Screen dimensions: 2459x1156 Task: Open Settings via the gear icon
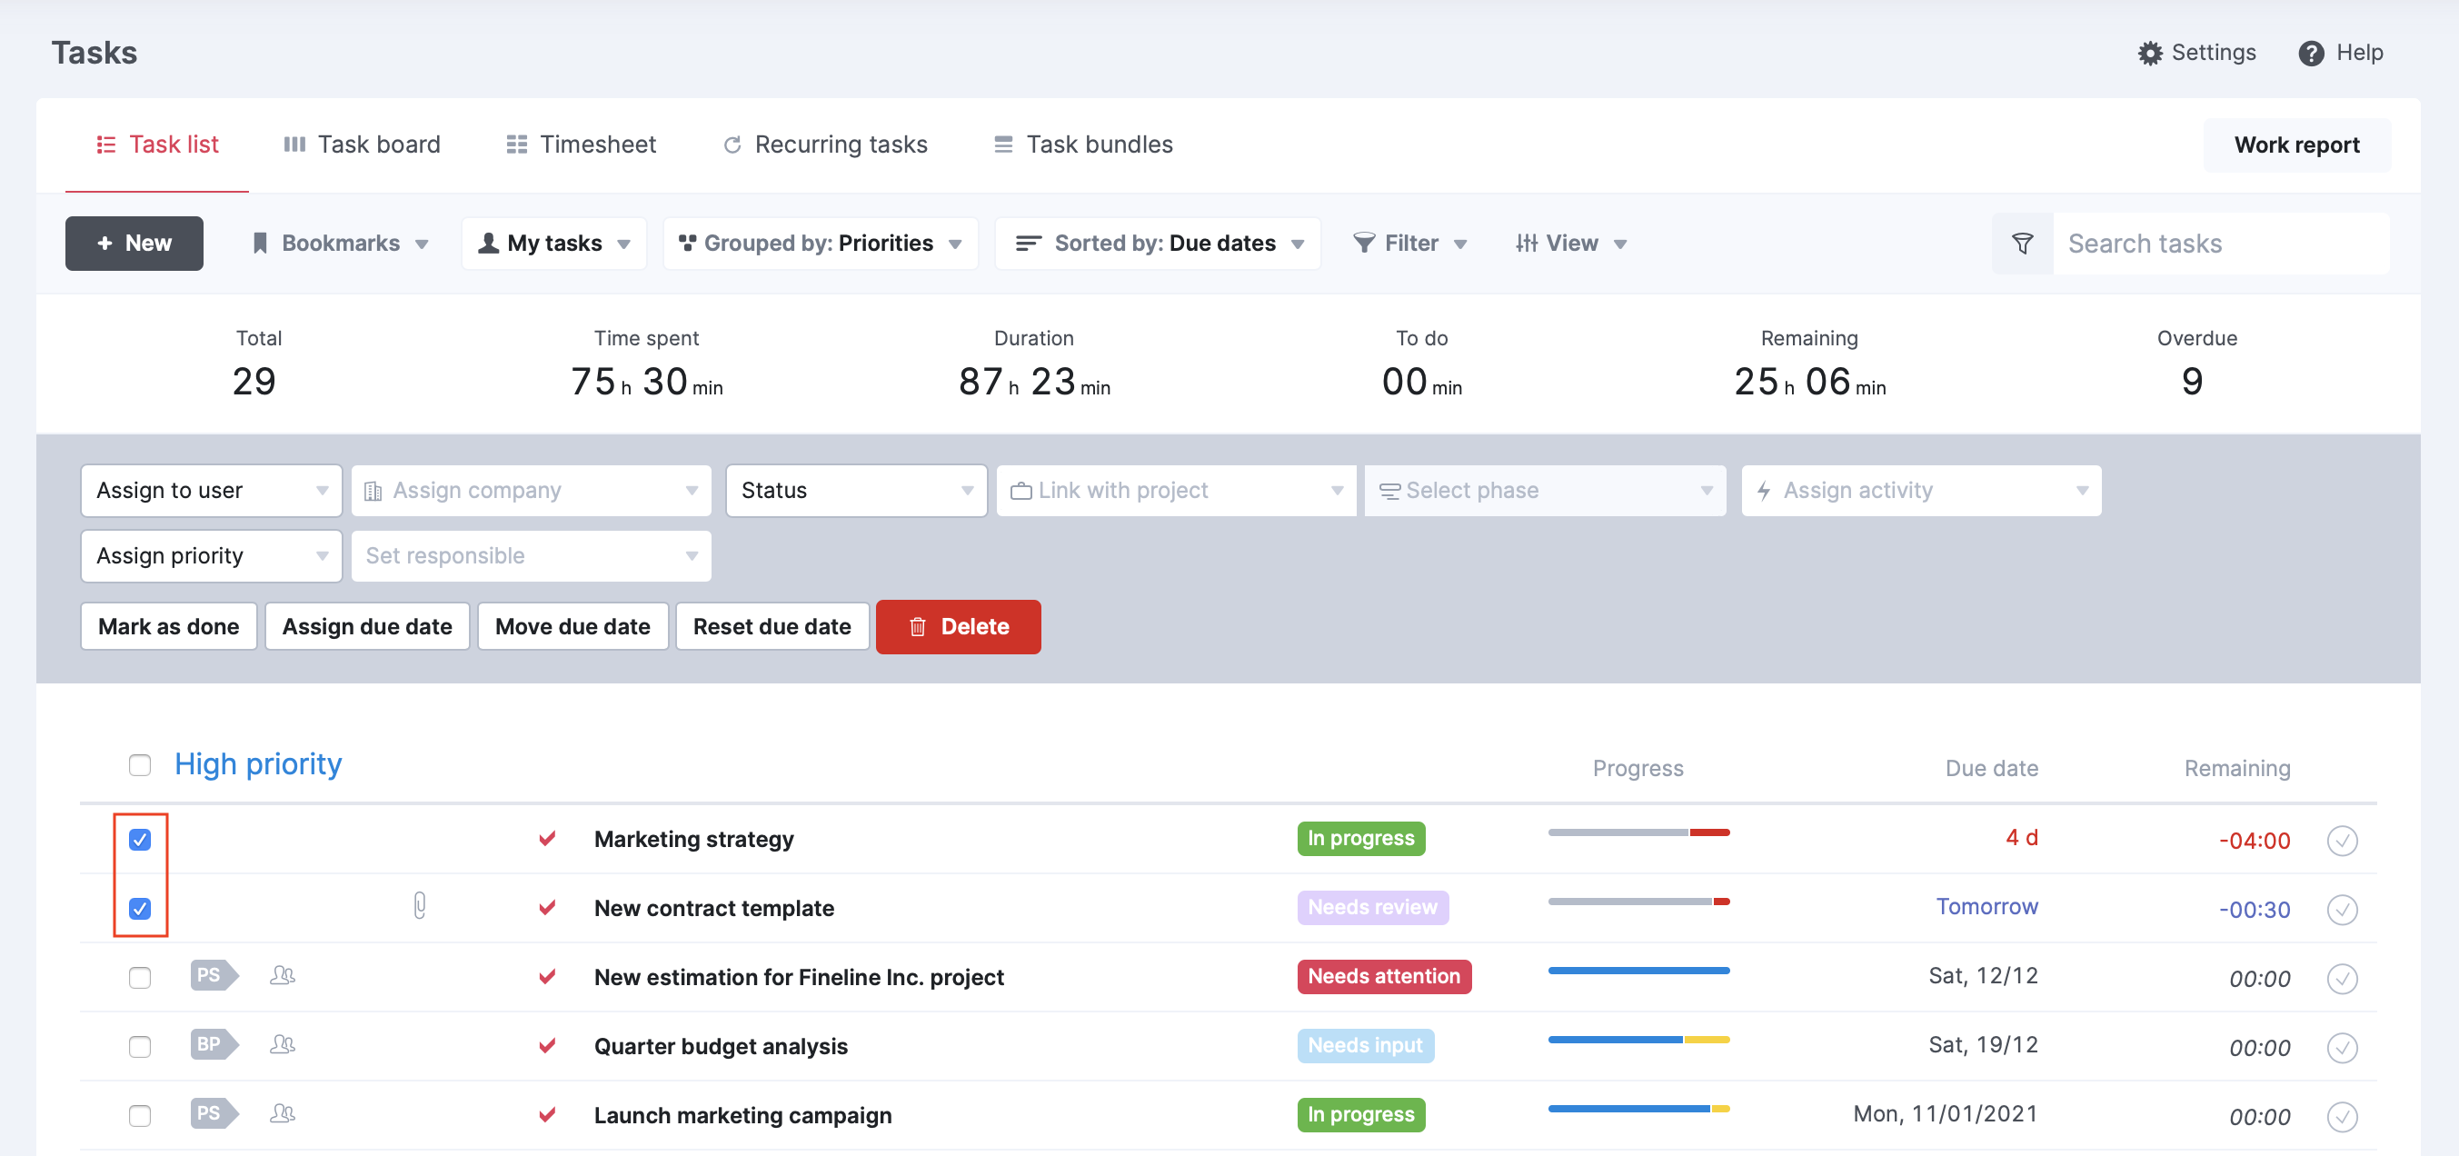tap(2149, 54)
